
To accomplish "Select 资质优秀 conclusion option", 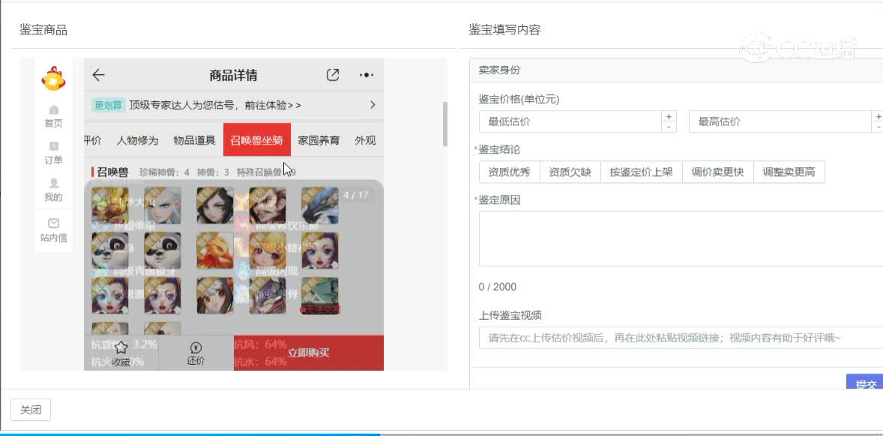I will click(x=509, y=172).
